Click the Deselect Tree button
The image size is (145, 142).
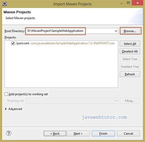130,67
